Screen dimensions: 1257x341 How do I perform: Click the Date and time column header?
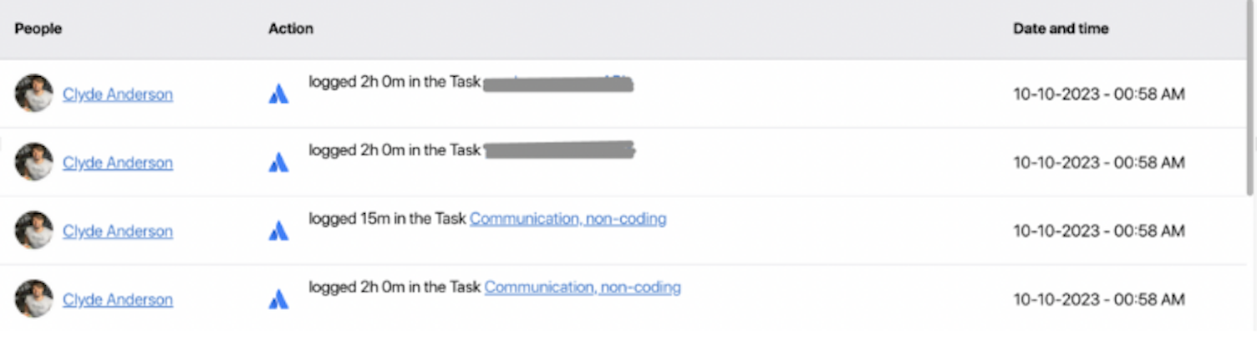click(x=1061, y=29)
